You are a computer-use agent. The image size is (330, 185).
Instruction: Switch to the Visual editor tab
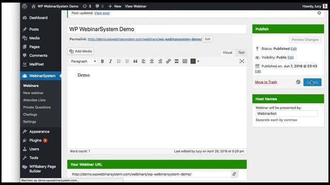(x=227, y=52)
